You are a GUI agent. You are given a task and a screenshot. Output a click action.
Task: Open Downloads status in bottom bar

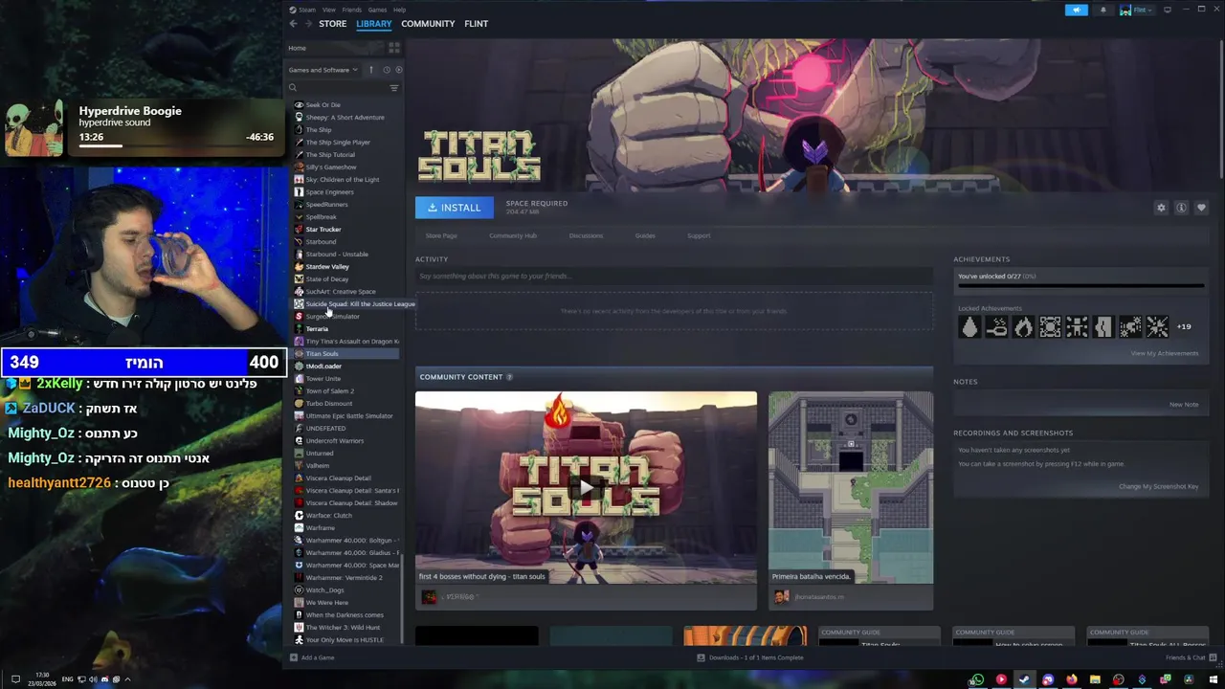pyautogui.click(x=750, y=657)
